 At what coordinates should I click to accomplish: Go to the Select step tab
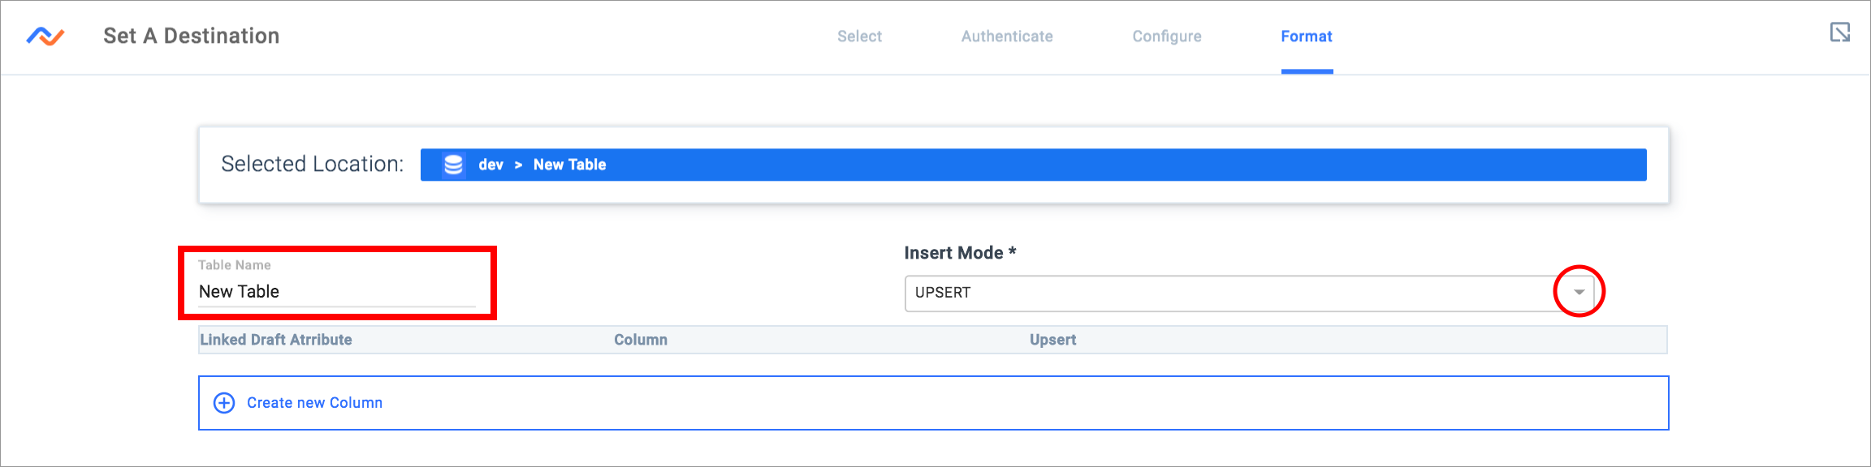tap(859, 36)
